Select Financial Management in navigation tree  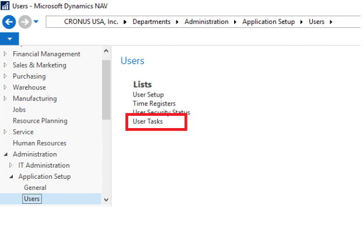click(x=47, y=54)
